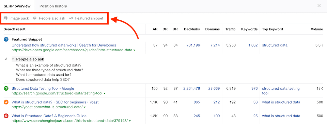Click the Image pack icon
The image size is (327, 124).
coord(6,18)
